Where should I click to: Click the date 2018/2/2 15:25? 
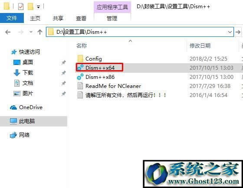click(208, 59)
